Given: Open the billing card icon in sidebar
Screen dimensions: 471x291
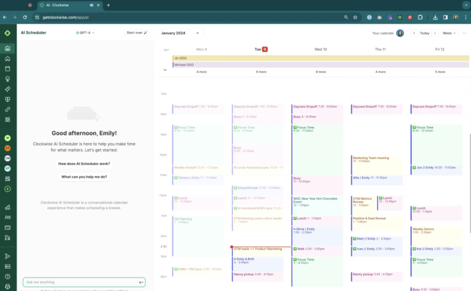Looking at the screenshot, I should 7,227.
